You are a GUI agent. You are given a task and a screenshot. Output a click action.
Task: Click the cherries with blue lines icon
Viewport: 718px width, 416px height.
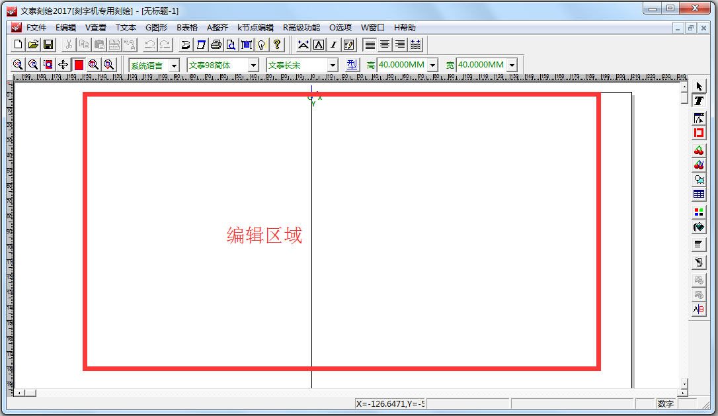pos(699,165)
